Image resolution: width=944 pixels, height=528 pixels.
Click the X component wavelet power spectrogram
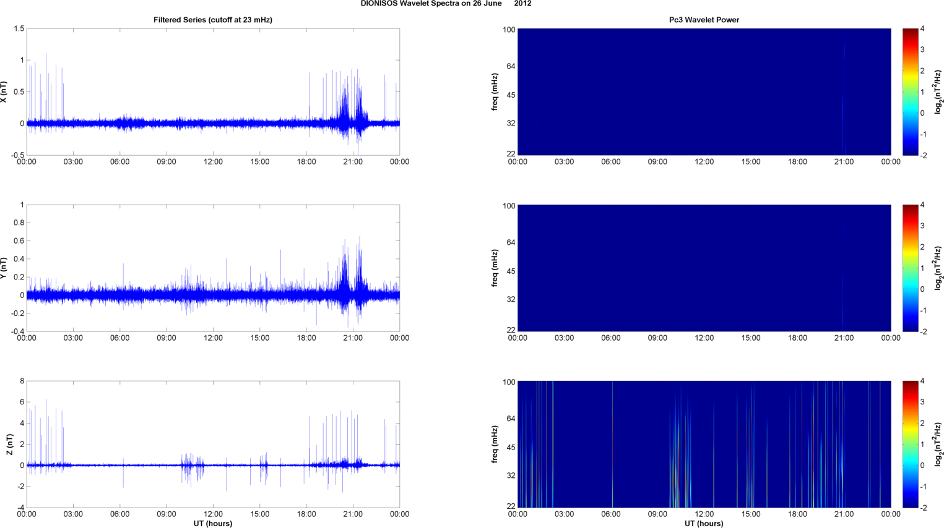point(704,92)
